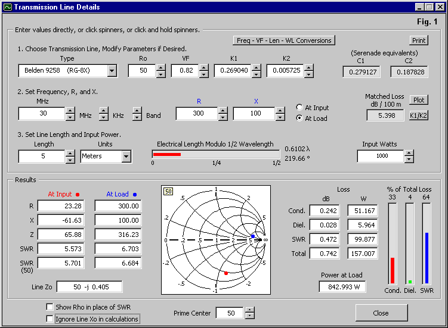Increase X reactance spinner up

279,110
